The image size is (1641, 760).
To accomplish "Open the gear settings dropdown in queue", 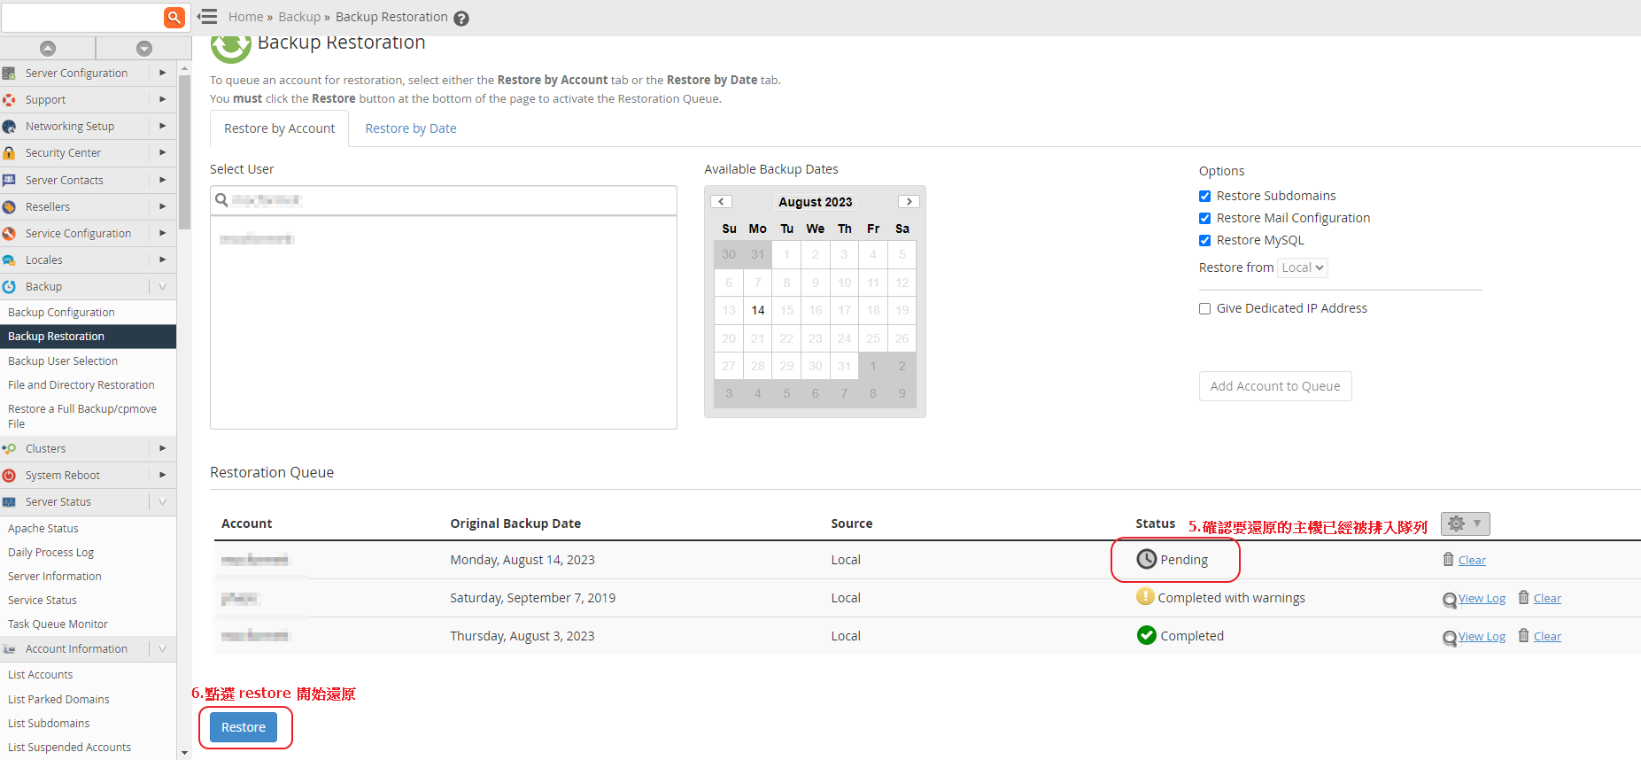I will click(x=1465, y=523).
